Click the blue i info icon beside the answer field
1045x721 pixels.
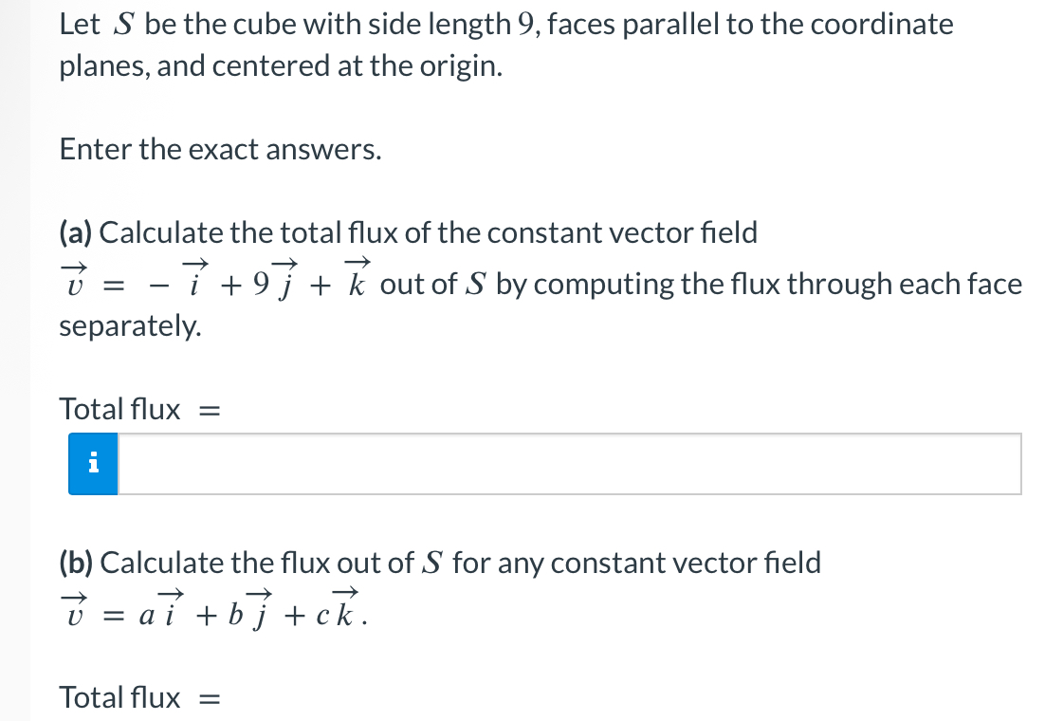click(x=92, y=464)
